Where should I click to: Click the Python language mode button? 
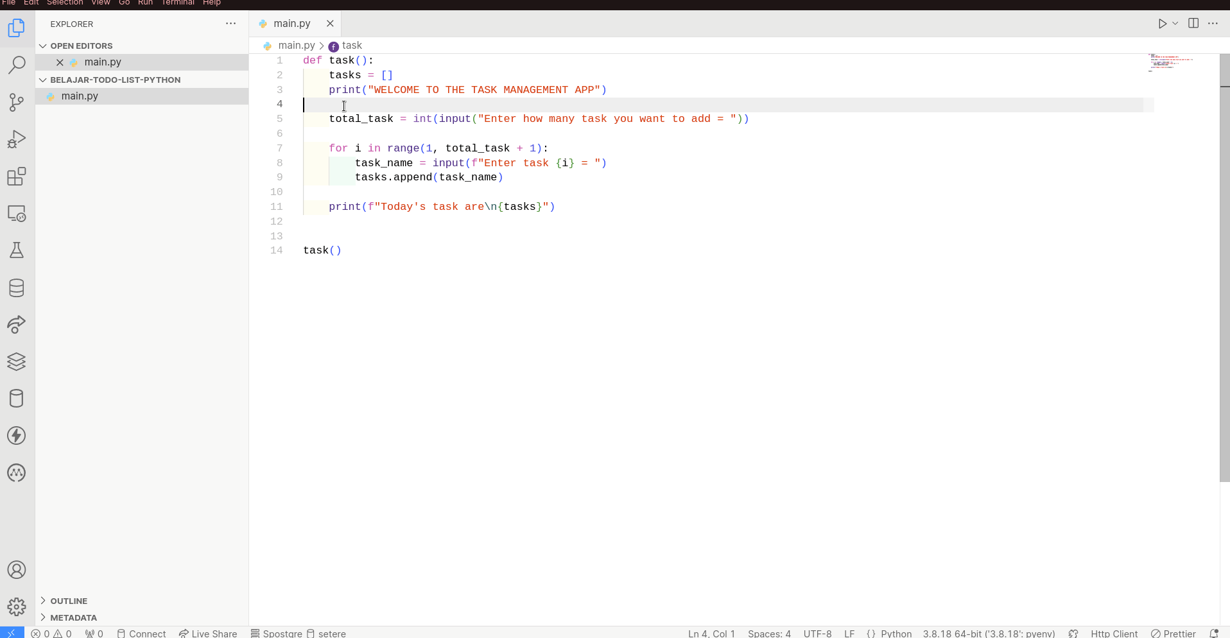tap(896, 633)
